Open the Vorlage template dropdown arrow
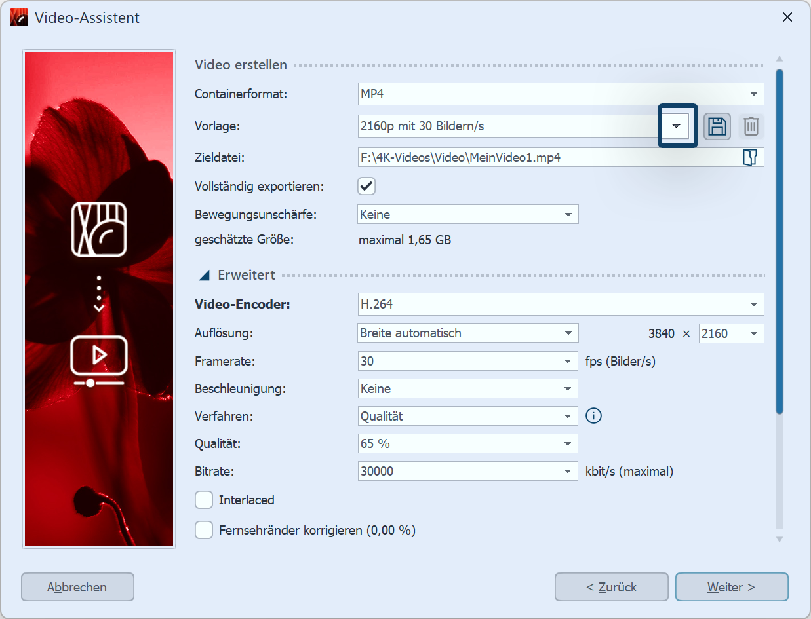This screenshot has width=811, height=619. pos(677,126)
